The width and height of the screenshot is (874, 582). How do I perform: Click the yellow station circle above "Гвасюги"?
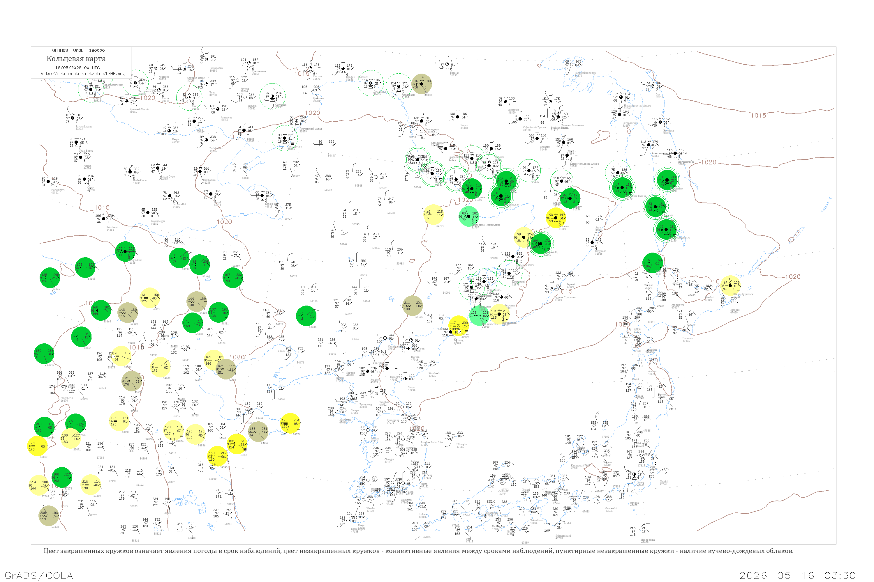pos(556,218)
